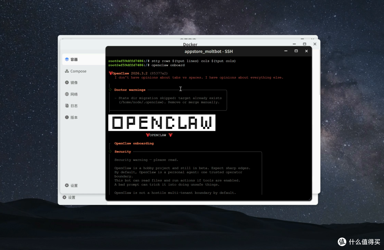Click the 'Security' section heading
This screenshot has width=384, height=250.
pyautogui.click(x=123, y=152)
